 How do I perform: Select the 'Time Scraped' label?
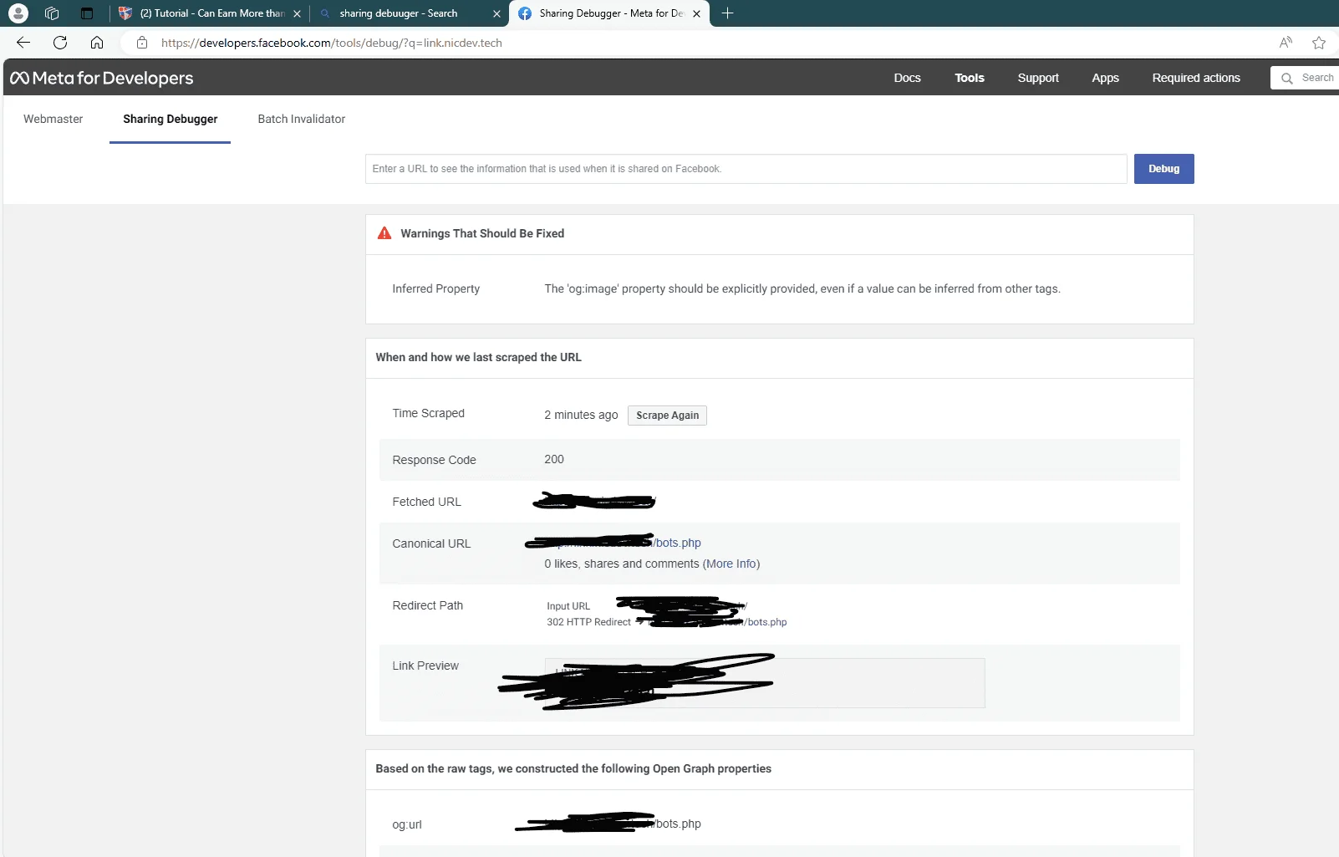click(x=428, y=413)
